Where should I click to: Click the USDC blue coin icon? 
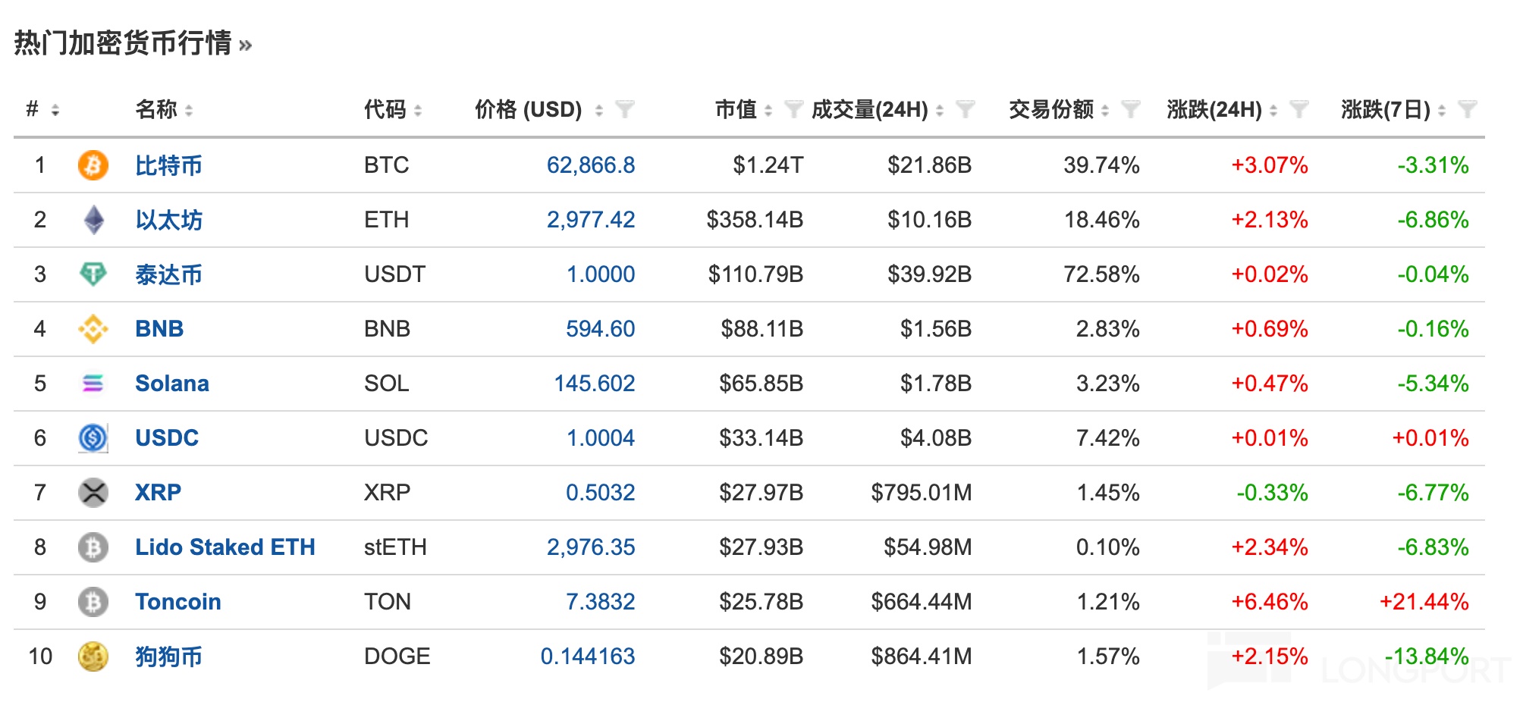[93, 438]
